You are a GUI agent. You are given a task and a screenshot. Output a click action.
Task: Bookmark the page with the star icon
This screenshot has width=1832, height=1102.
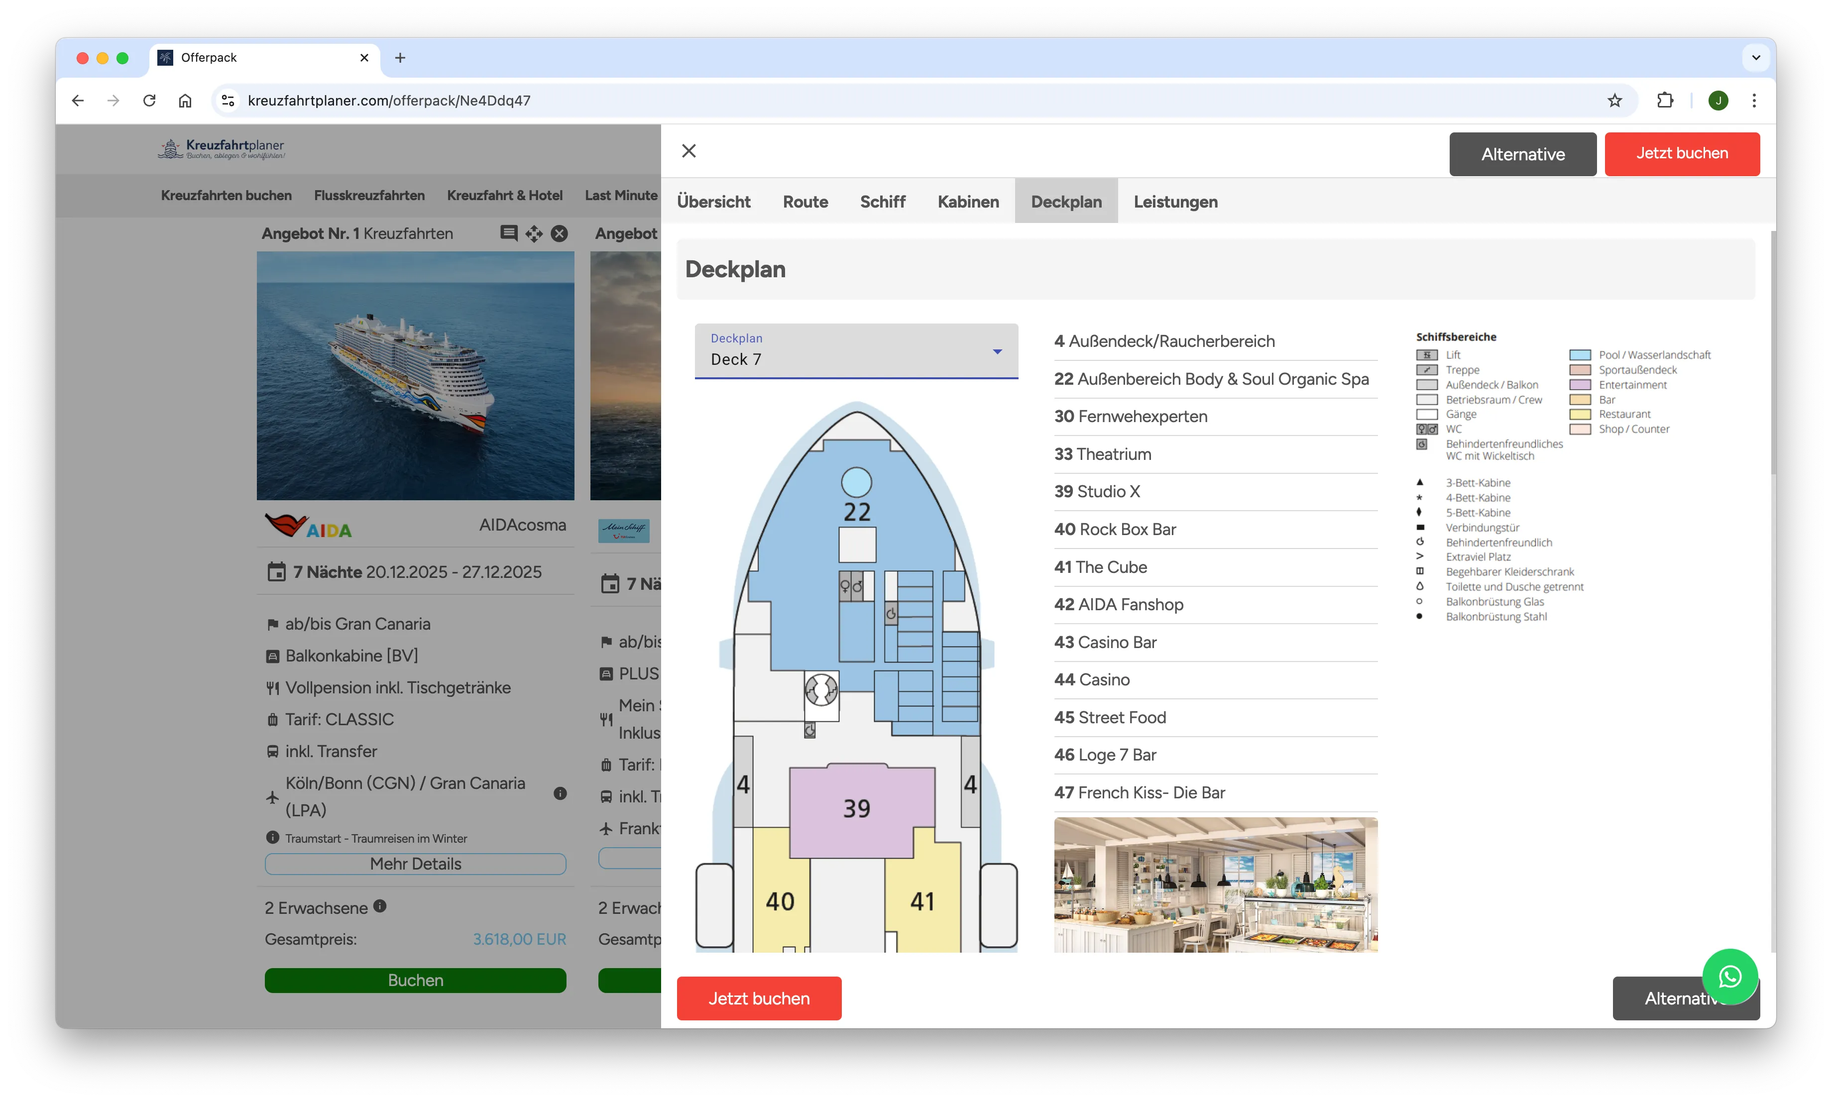1614,100
